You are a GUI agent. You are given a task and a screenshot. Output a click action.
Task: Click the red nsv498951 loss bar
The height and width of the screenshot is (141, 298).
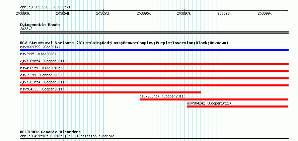click(154, 71)
